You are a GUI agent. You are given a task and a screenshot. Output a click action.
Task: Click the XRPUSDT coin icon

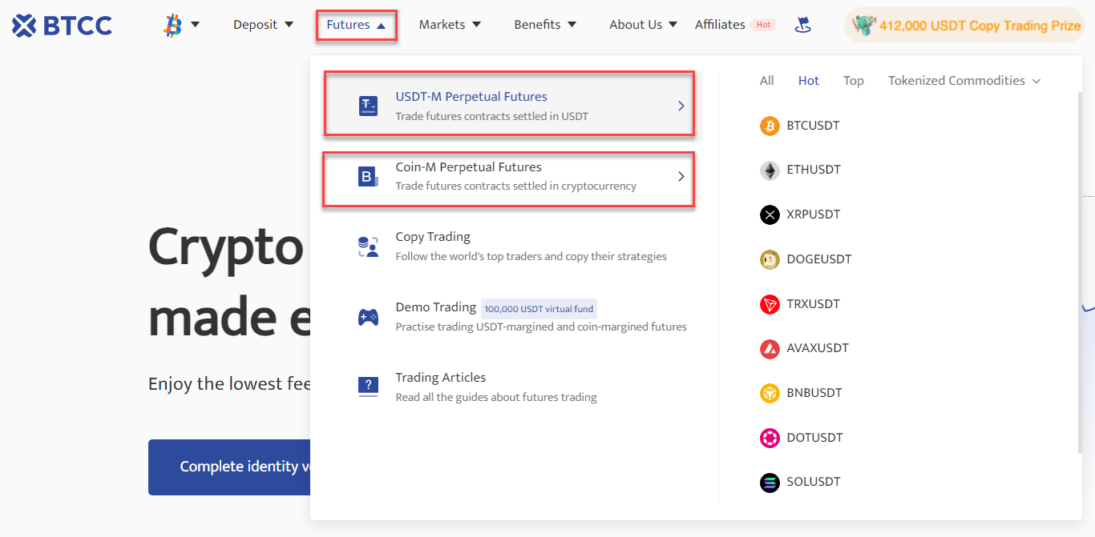(x=770, y=214)
